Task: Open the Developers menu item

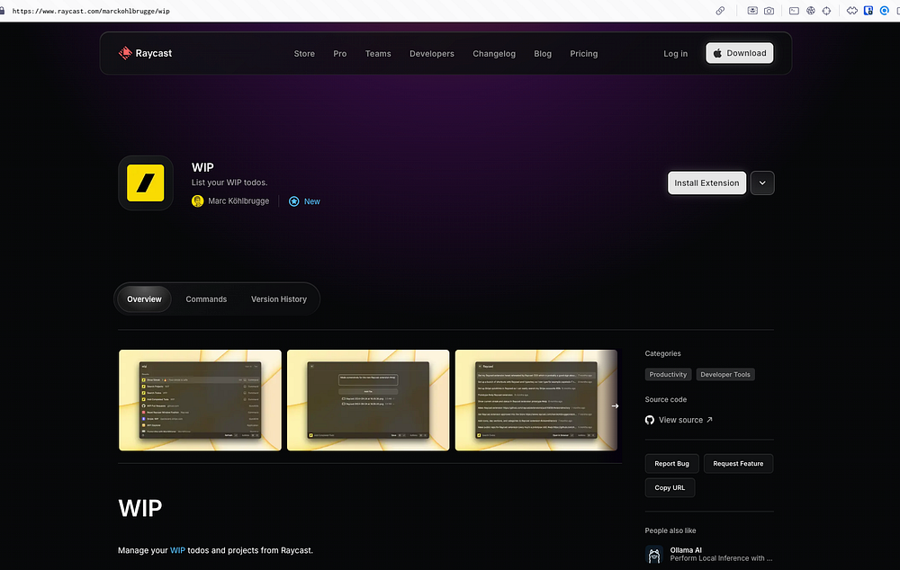Action: [x=432, y=53]
